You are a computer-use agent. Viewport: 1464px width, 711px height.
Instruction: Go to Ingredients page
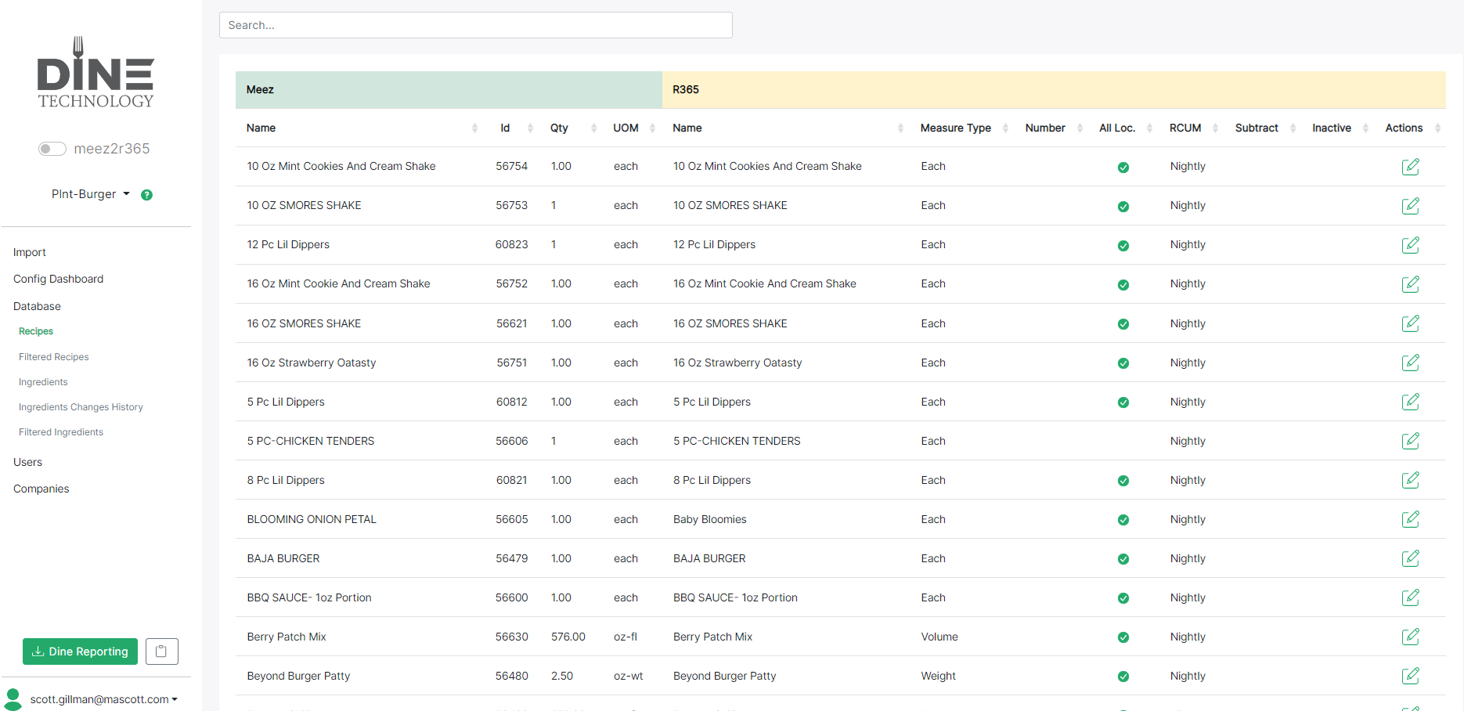coord(43,382)
